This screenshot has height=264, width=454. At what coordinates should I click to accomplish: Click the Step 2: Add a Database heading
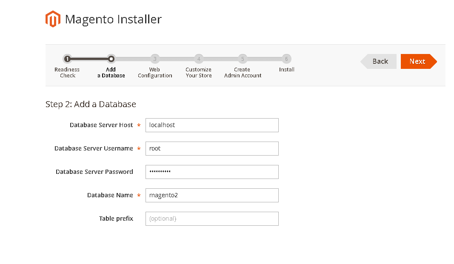91,104
